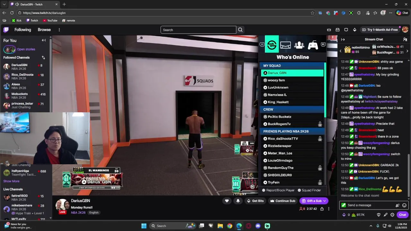
Task: Click Get Bits button under stream
Action: click(255, 201)
